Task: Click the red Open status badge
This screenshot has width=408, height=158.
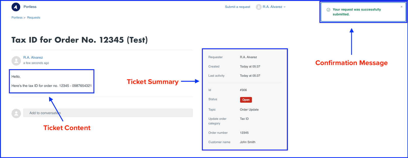Action: coord(246,100)
